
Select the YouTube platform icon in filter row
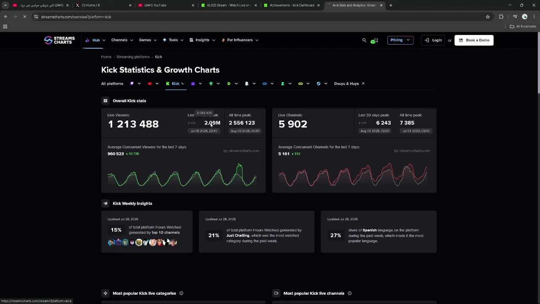(150, 84)
